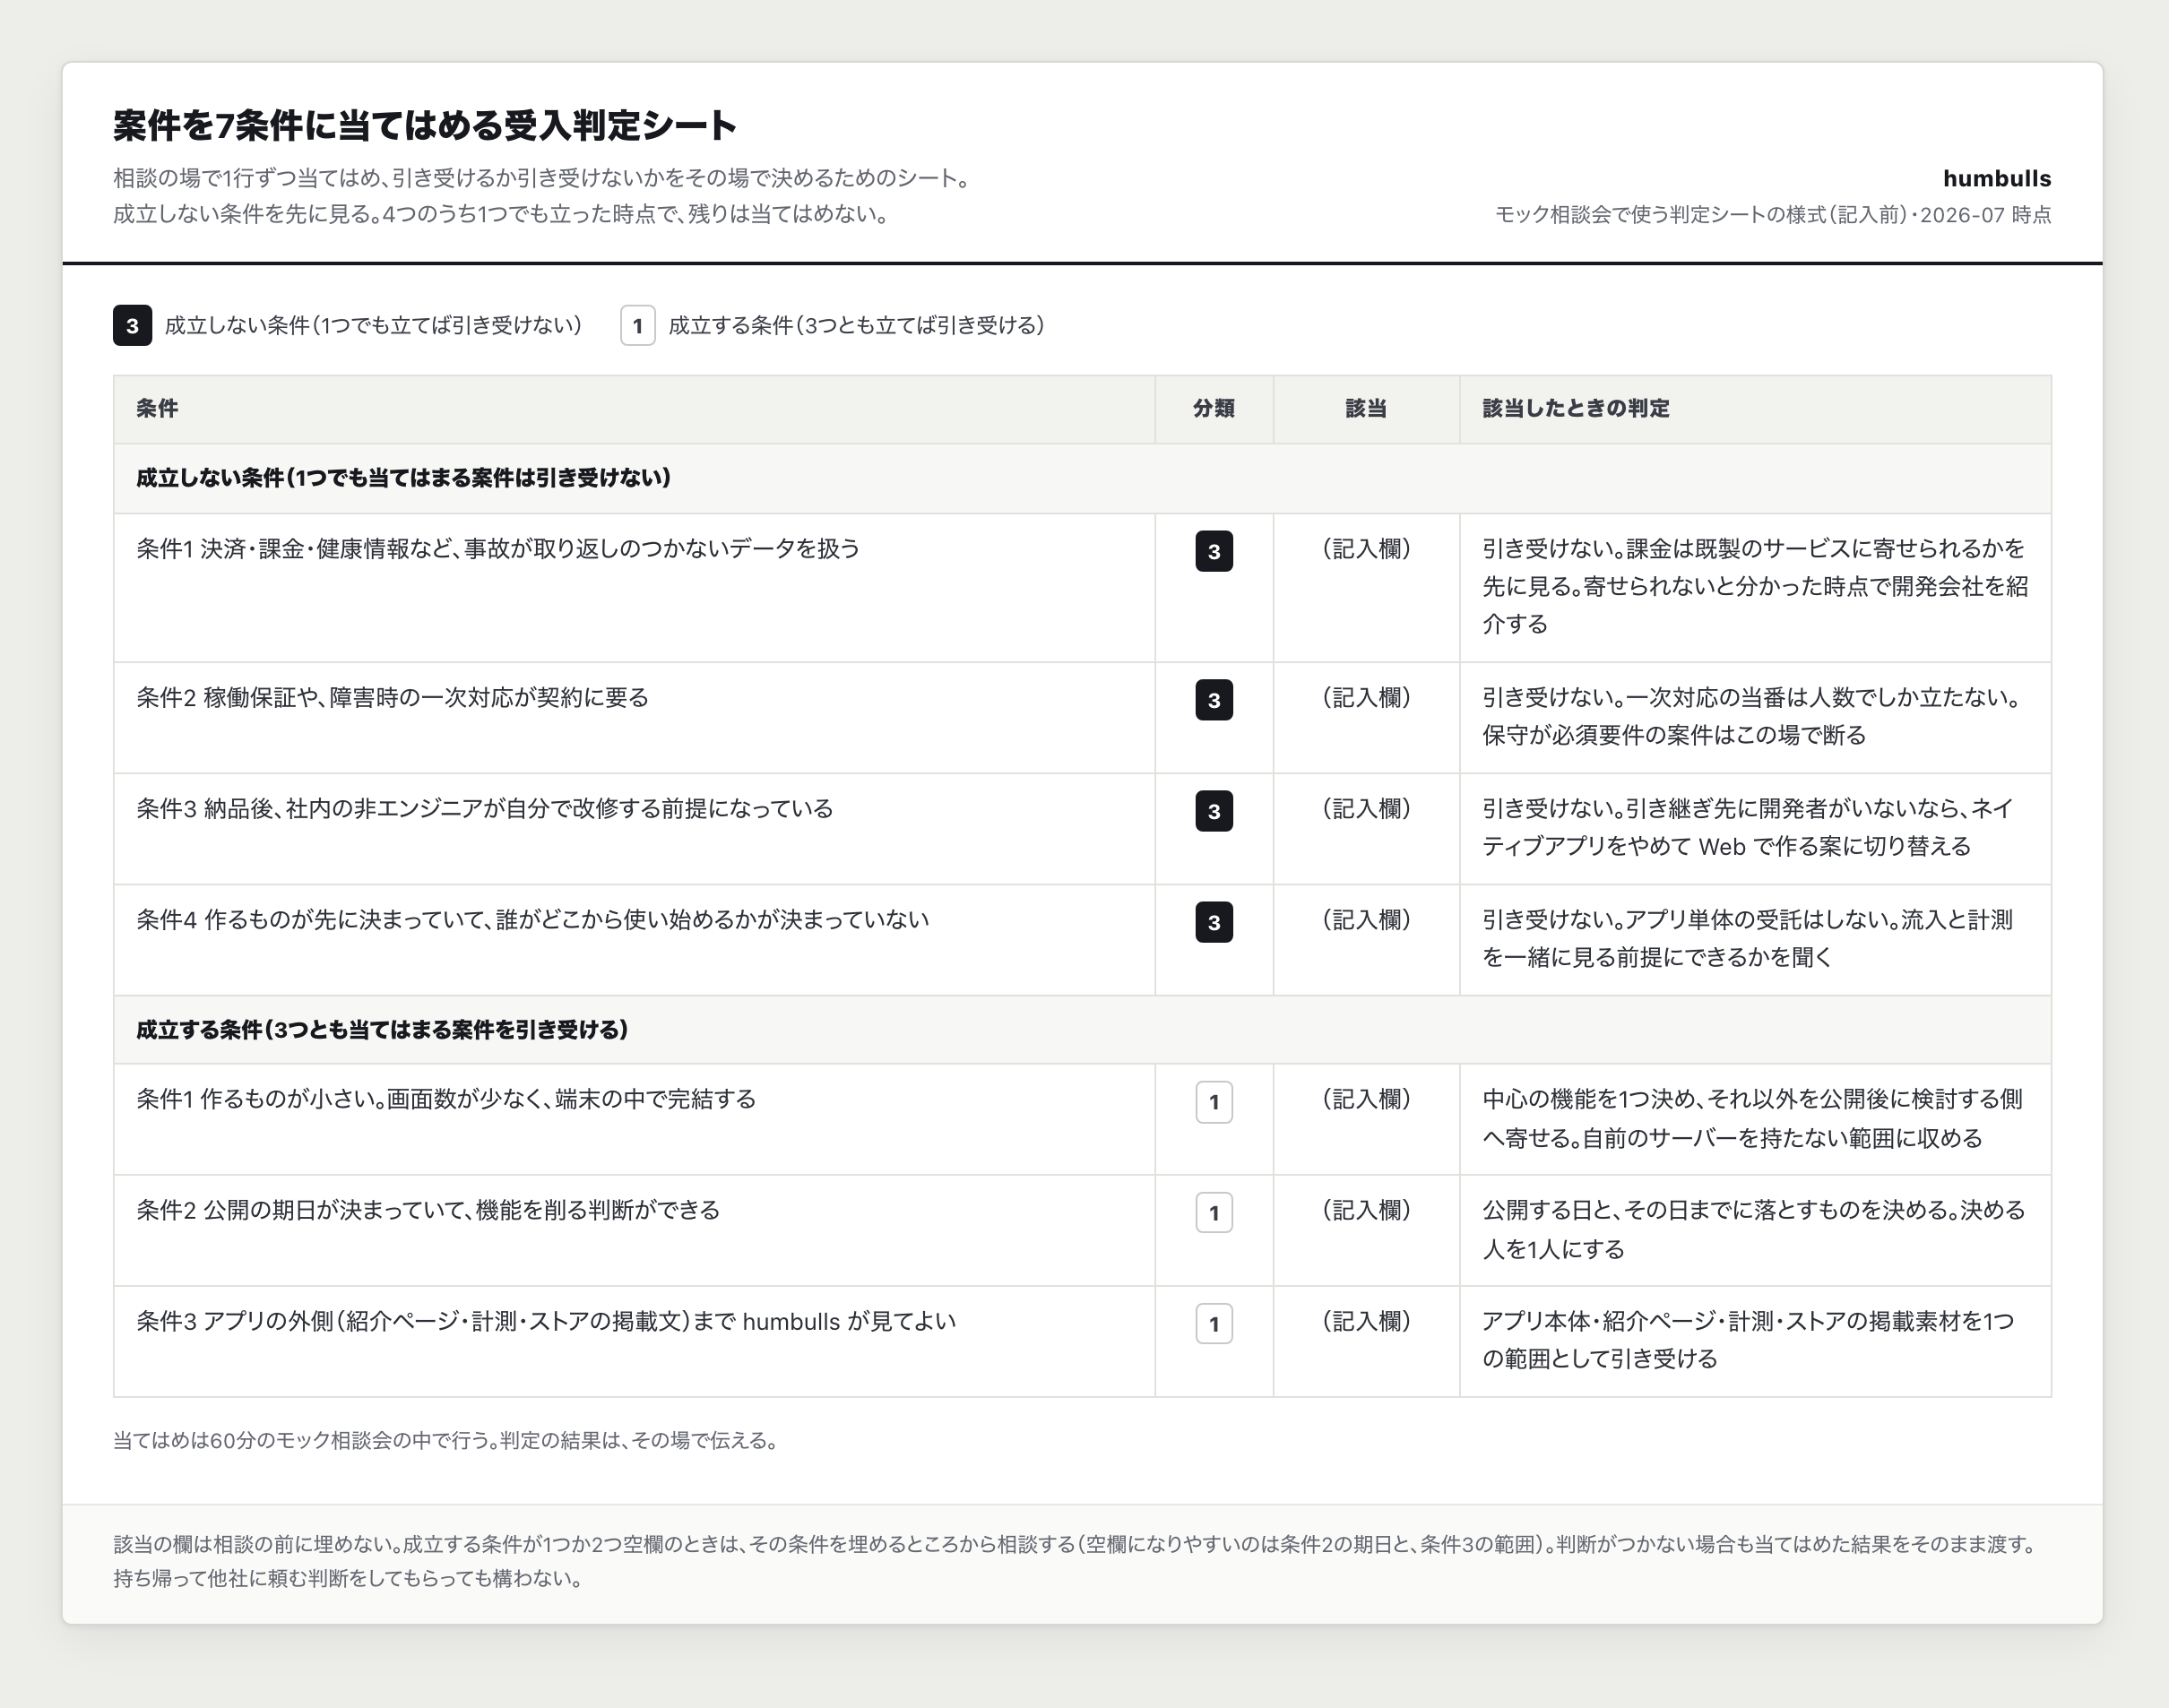Click (記入欄) in 誰がどこから使い始めるか row
2169x1708 pixels.
click(x=1366, y=919)
